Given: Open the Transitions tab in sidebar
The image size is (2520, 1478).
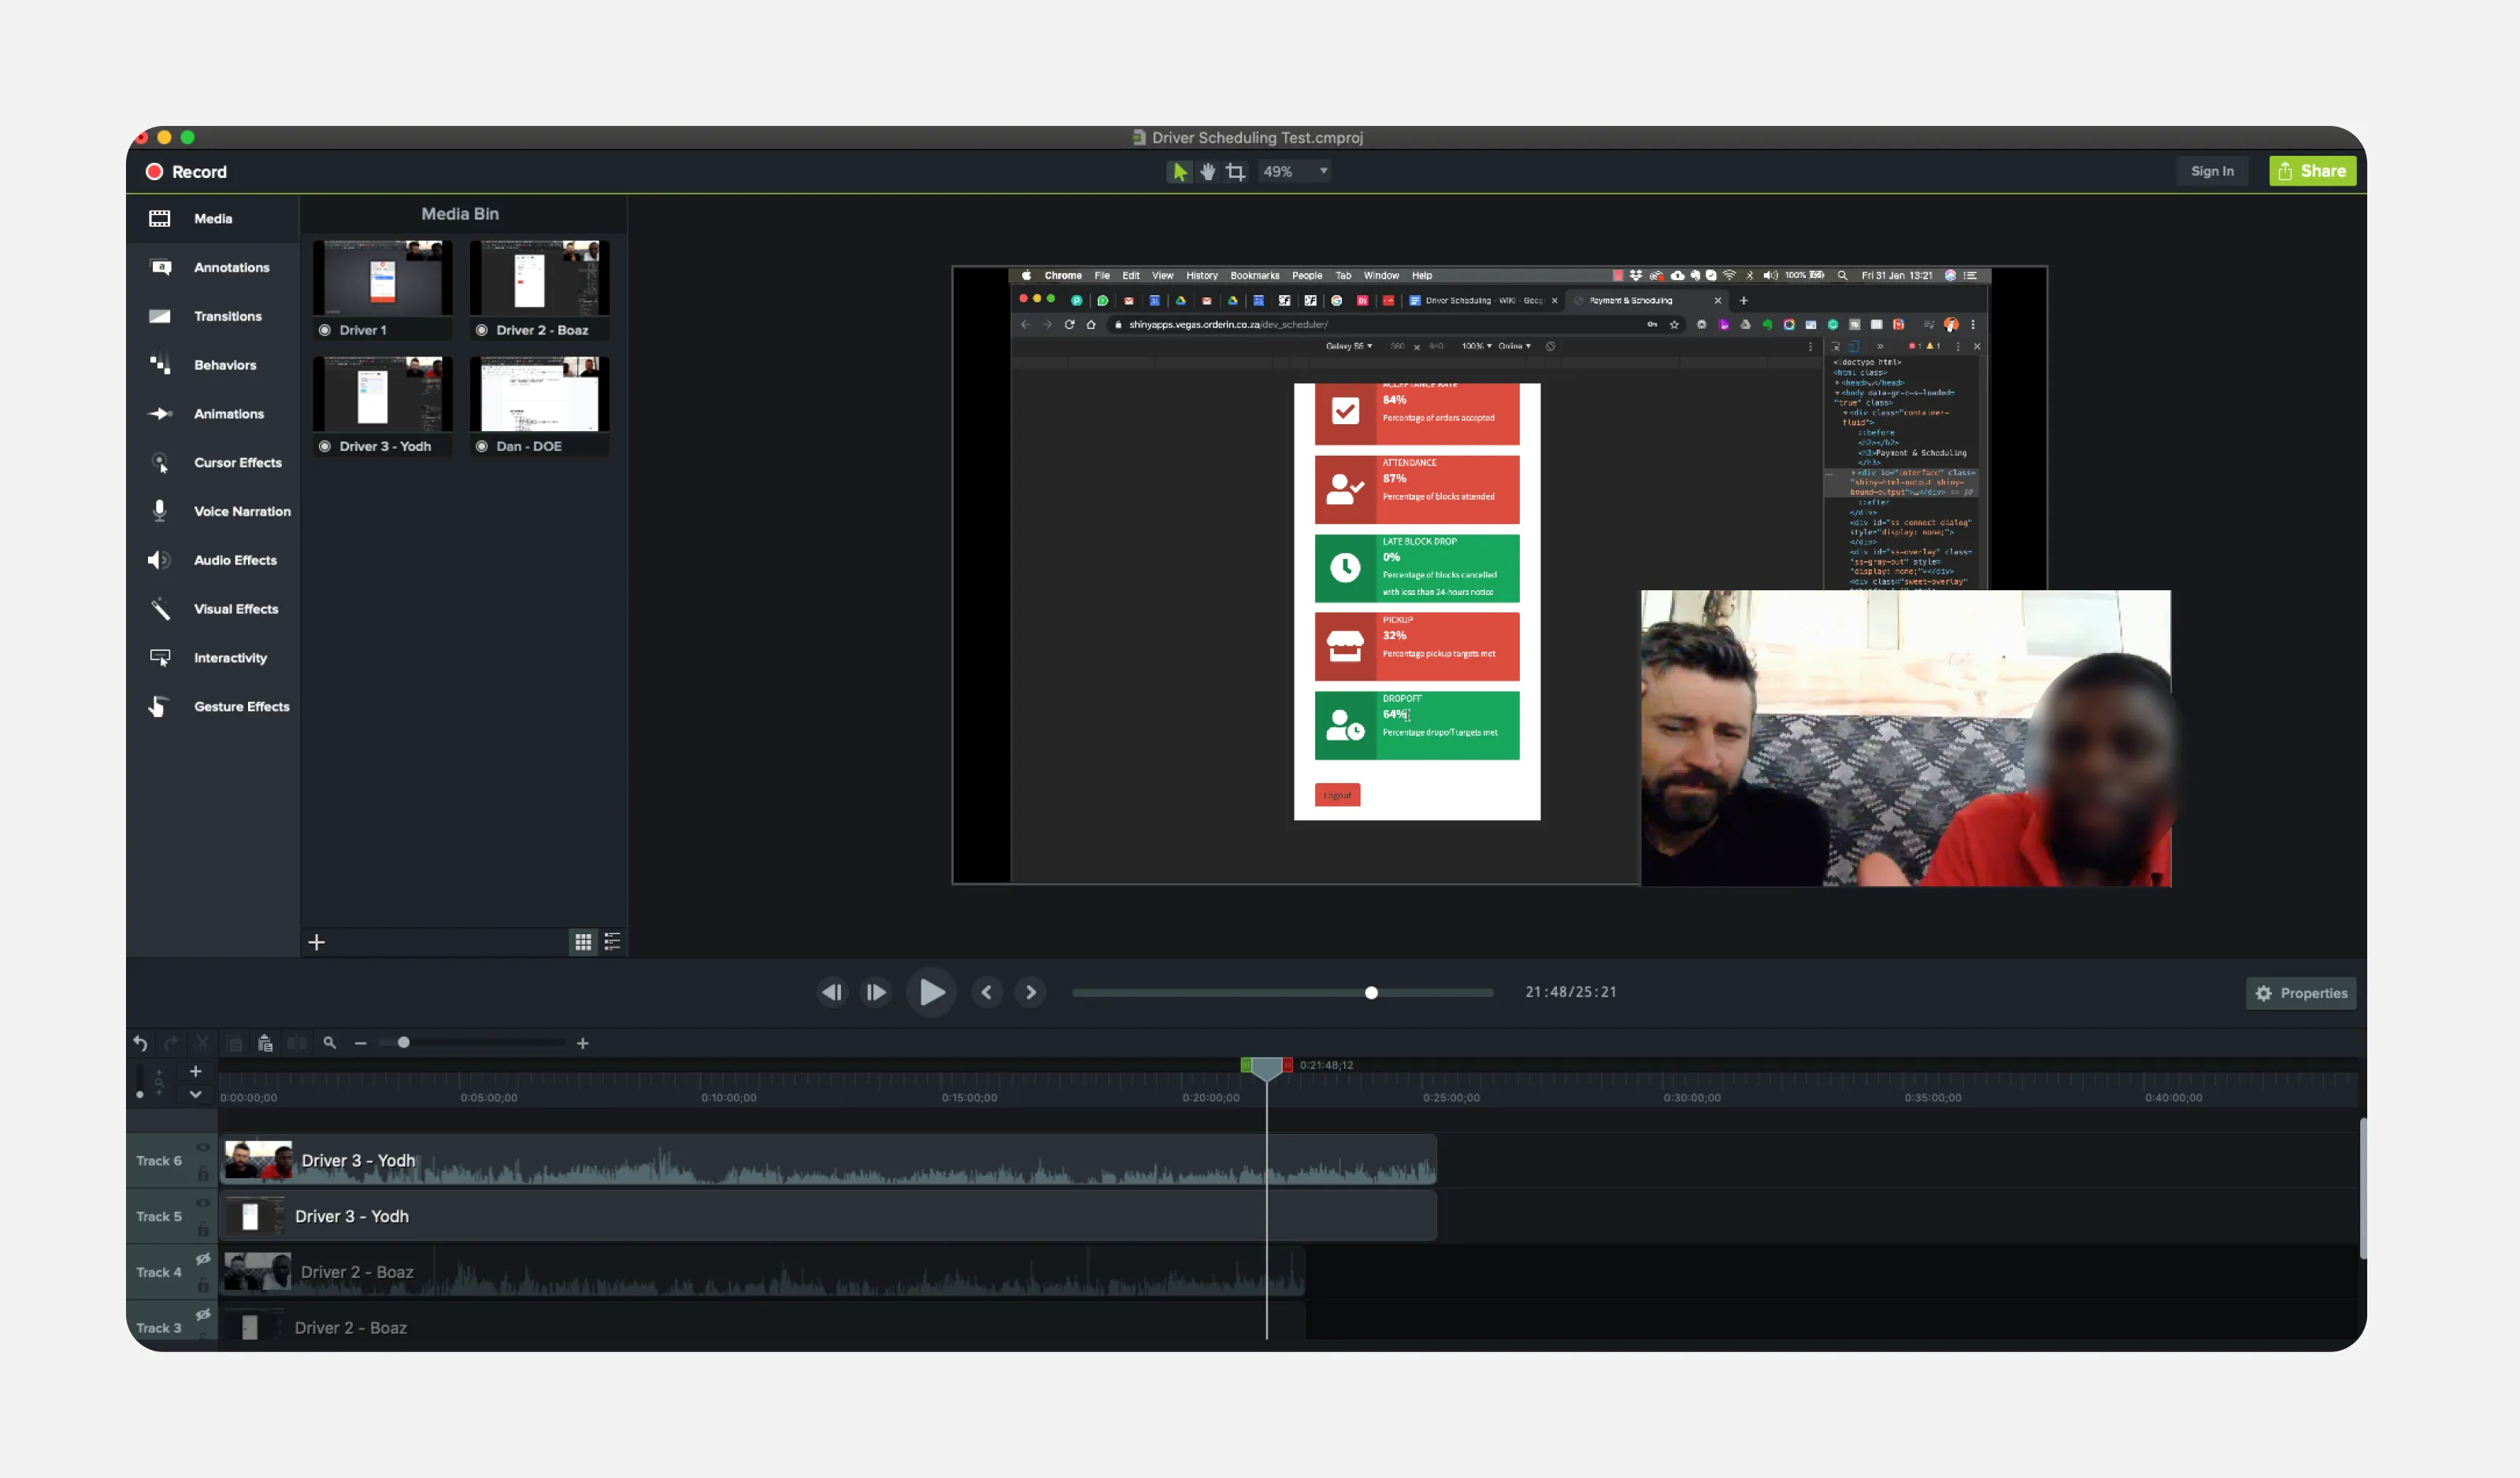Looking at the screenshot, I should pos(227,316).
